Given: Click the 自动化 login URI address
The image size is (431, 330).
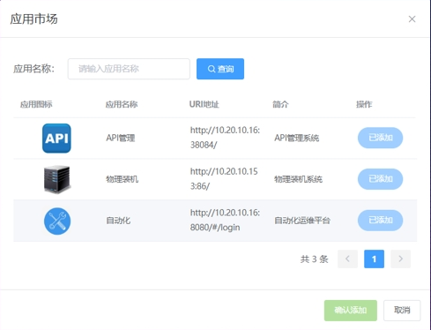Looking at the screenshot, I should pos(225,221).
